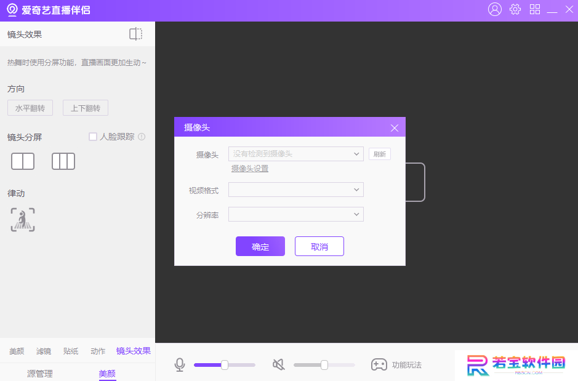
Task: Click the 镜头分屏 section label
Action: click(25, 137)
